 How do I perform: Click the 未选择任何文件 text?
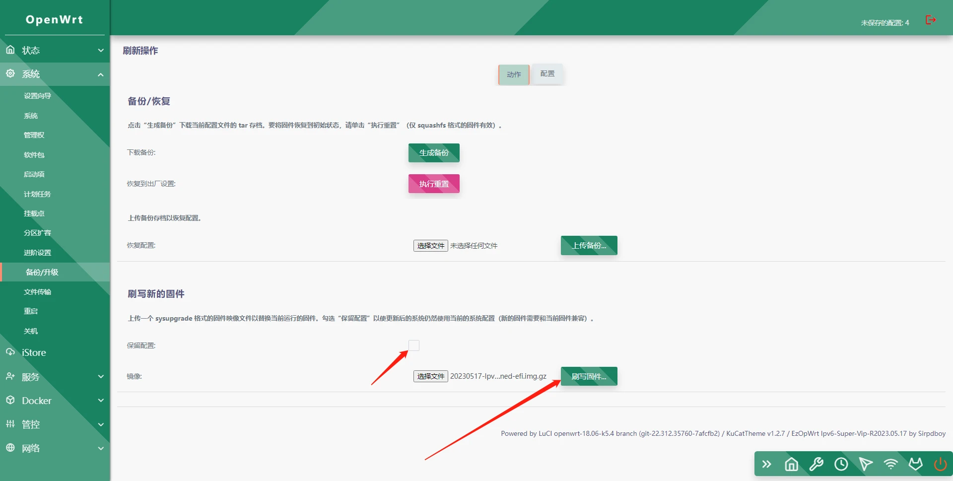pos(474,246)
